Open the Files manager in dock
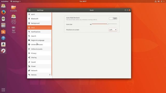 click(x=3, y=25)
